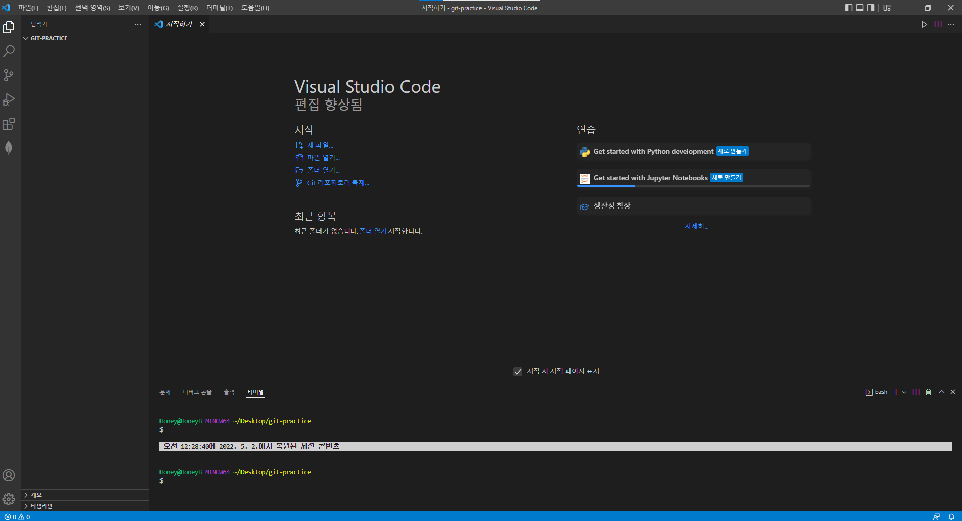The width and height of the screenshot is (962, 521).
Task: Toggle the bottom panel layout button
Action: (x=860, y=8)
